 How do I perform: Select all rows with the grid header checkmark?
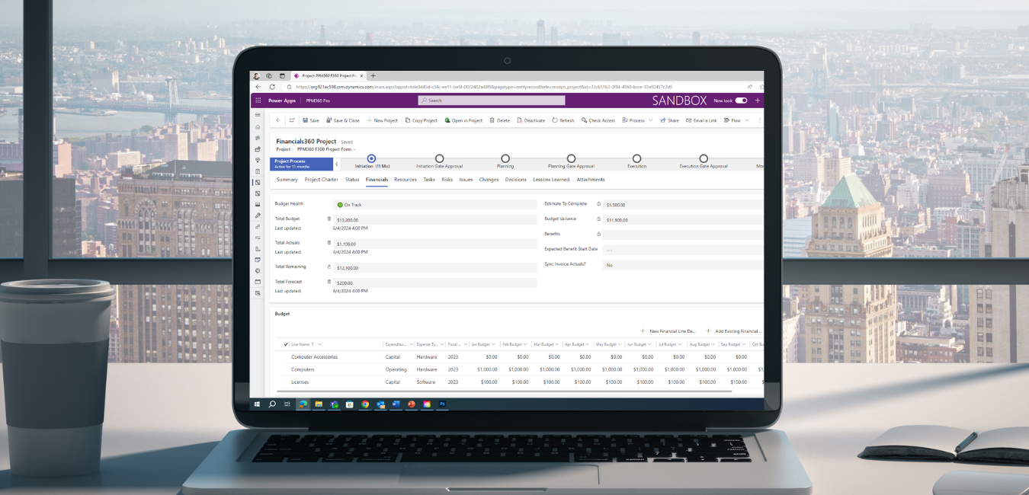pyautogui.click(x=286, y=344)
